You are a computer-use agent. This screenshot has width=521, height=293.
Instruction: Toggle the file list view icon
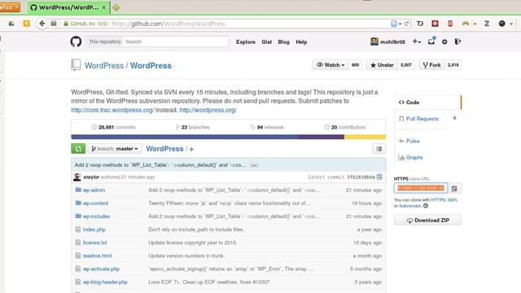(379, 149)
